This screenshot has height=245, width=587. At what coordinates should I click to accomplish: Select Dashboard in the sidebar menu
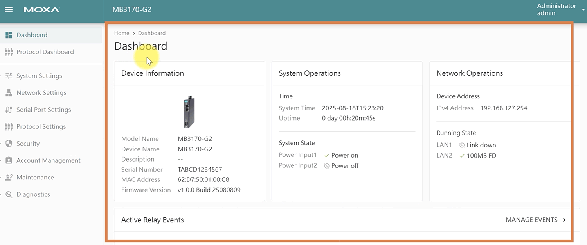pyautogui.click(x=32, y=35)
